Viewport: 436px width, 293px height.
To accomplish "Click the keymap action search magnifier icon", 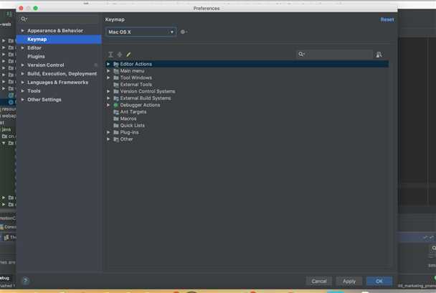I will click(301, 54).
